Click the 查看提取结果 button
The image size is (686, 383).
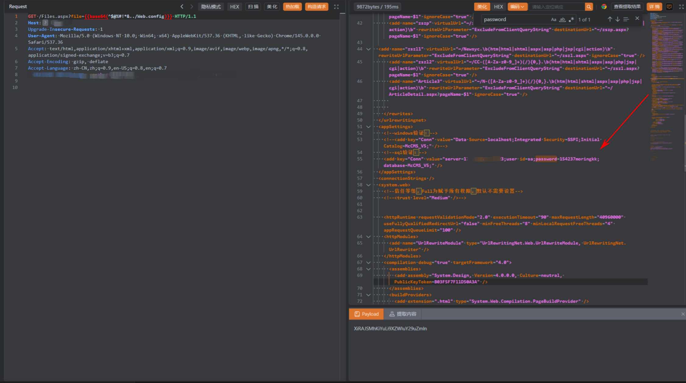pos(627,7)
